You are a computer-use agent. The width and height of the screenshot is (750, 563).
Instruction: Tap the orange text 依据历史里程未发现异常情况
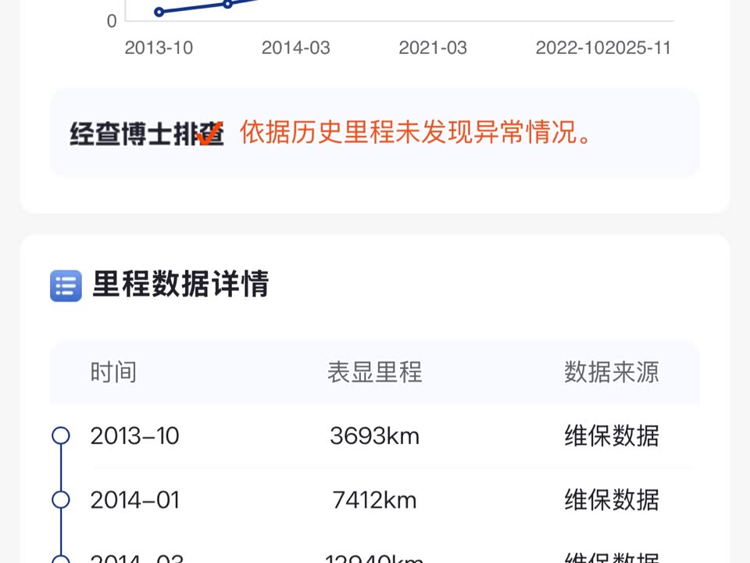coord(416,133)
